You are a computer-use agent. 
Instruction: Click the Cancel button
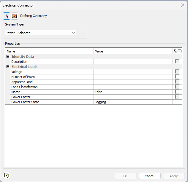[x=150, y=176]
